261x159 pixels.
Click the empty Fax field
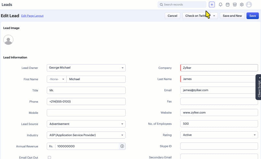coord(219,101)
